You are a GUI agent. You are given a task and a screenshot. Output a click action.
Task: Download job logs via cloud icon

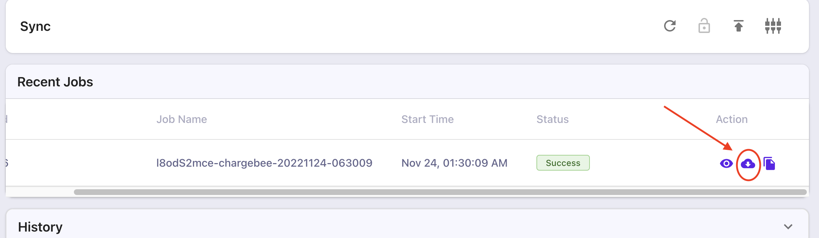(748, 164)
